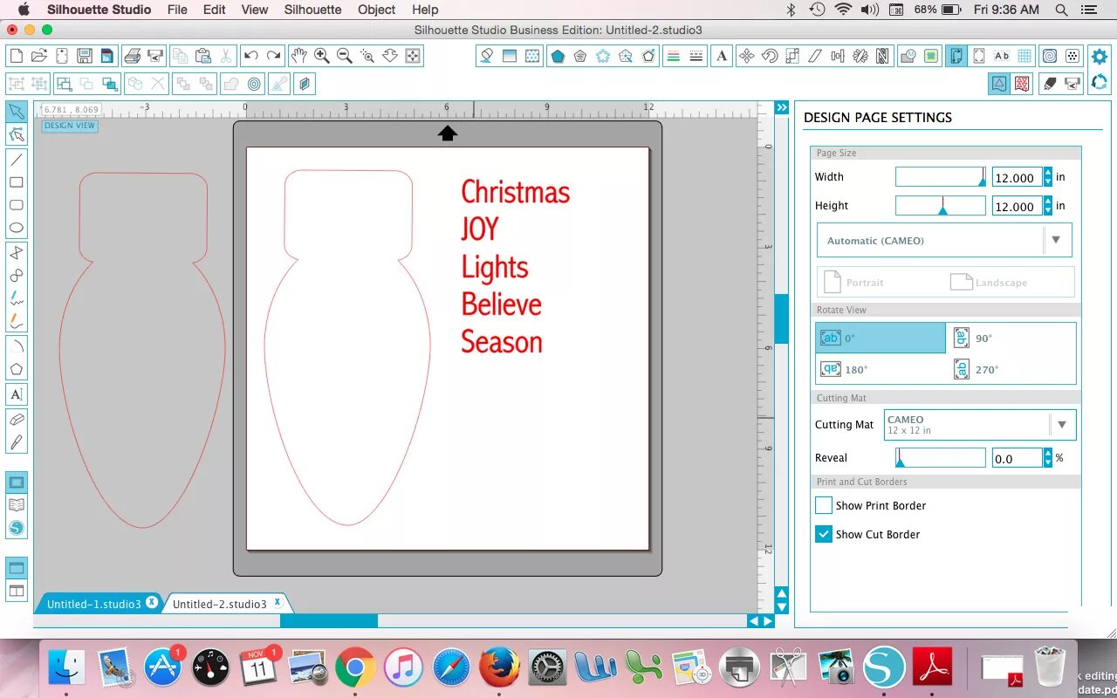Select the arrow Select tool
Image resolution: width=1117 pixels, height=698 pixels.
click(16, 112)
